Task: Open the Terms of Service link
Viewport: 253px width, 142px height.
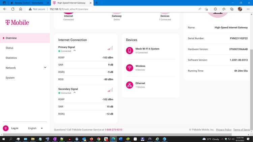Action: coord(242,130)
